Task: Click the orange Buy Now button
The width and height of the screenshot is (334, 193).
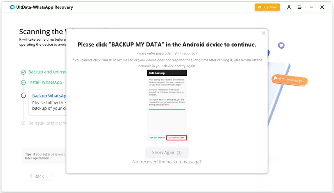Action: tap(267, 7)
